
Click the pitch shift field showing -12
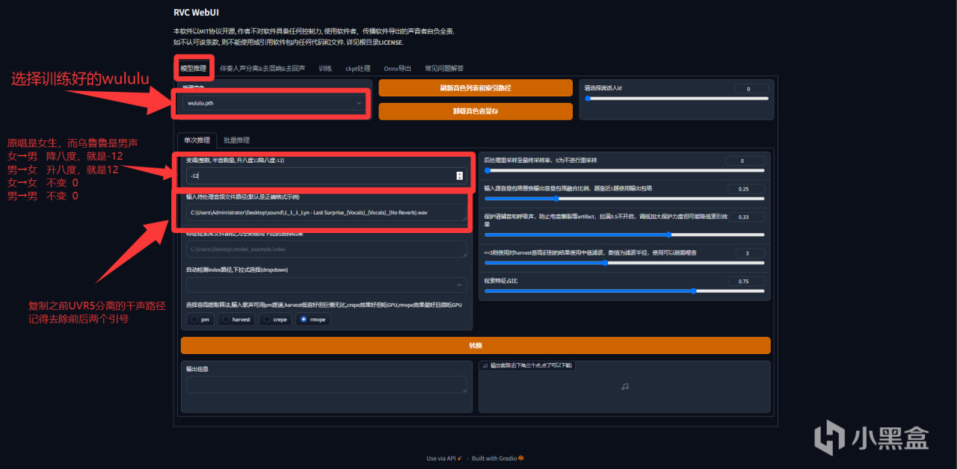pyautogui.click(x=326, y=176)
